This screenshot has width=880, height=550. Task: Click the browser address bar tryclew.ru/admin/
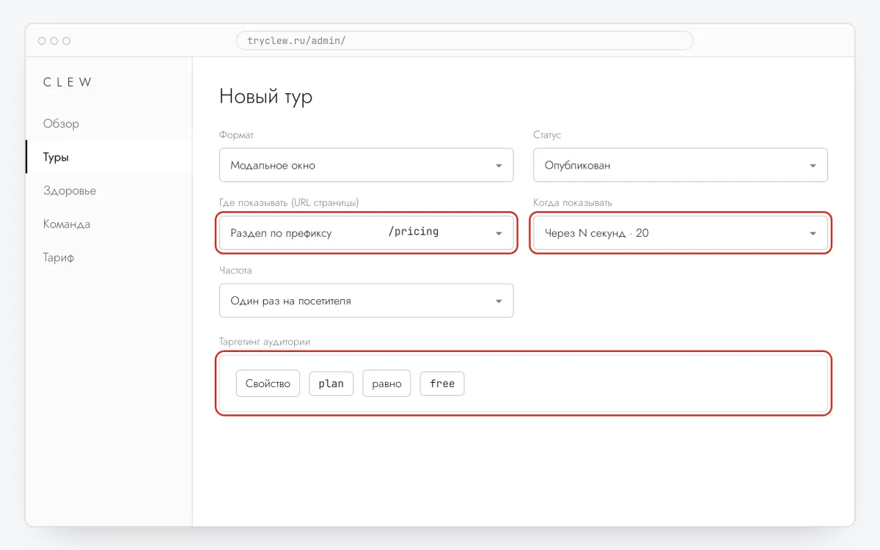tap(464, 40)
